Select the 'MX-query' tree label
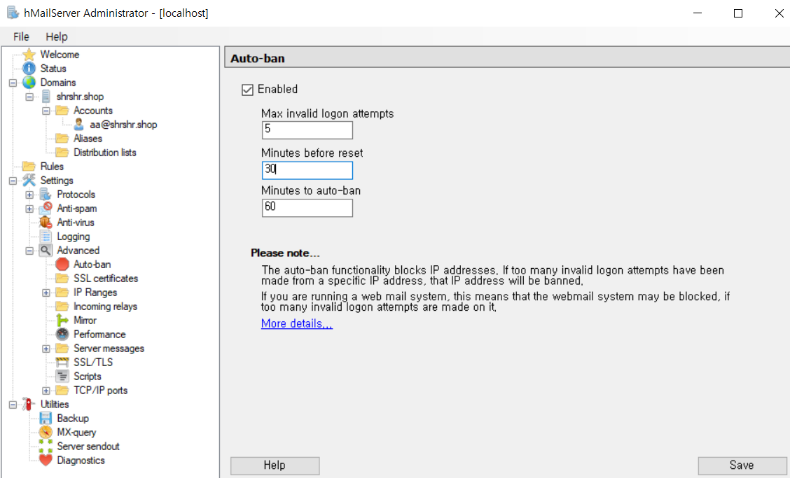This screenshot has width=790, height=478. pyautogui.click(x=76, y=433)
